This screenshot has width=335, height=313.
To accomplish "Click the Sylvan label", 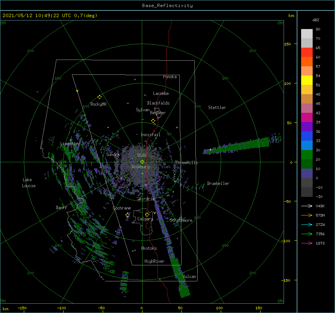I will tap(143, 110).
